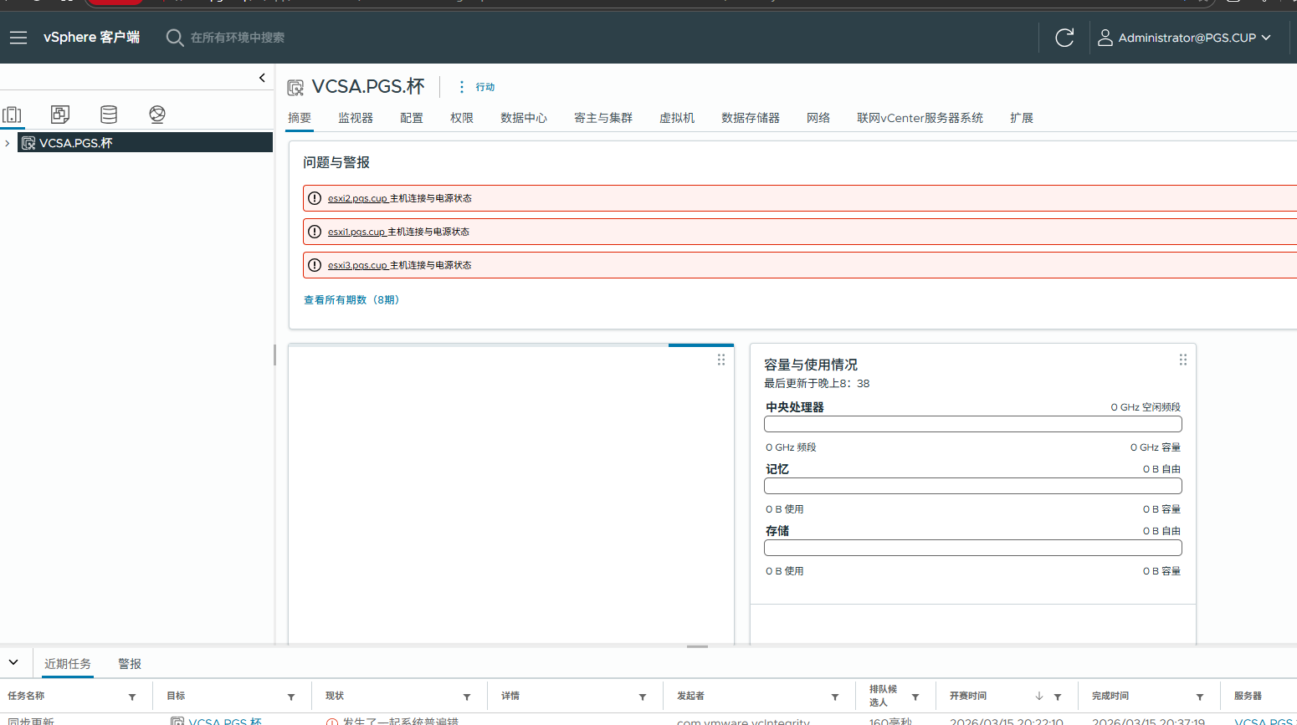Switch to the 配置 tab
Viewport: 1297px width, 725px height.
click(412, 118)
